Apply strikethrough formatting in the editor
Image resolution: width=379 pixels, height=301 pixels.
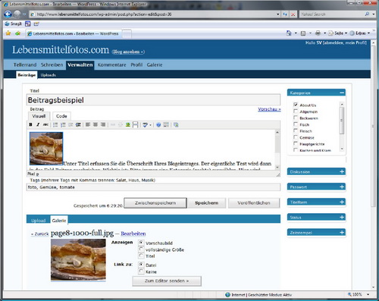(x=45, y=124)
